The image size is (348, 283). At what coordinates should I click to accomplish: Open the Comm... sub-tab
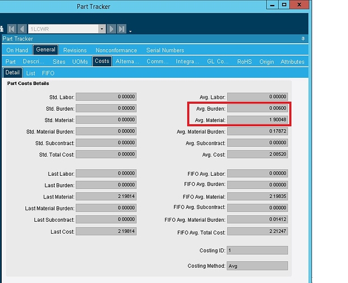pyautogui.click(x=158, y=61)
